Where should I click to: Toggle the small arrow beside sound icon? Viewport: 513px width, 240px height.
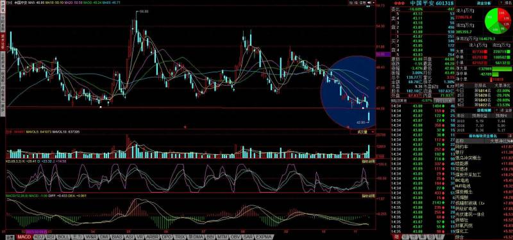click(374, 3)
